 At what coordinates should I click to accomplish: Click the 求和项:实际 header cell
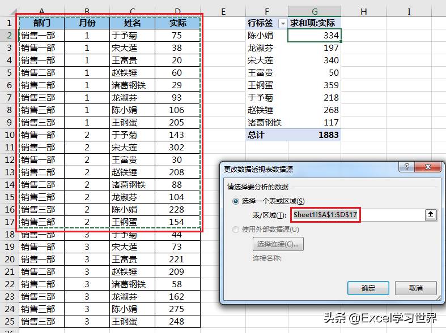315,23
